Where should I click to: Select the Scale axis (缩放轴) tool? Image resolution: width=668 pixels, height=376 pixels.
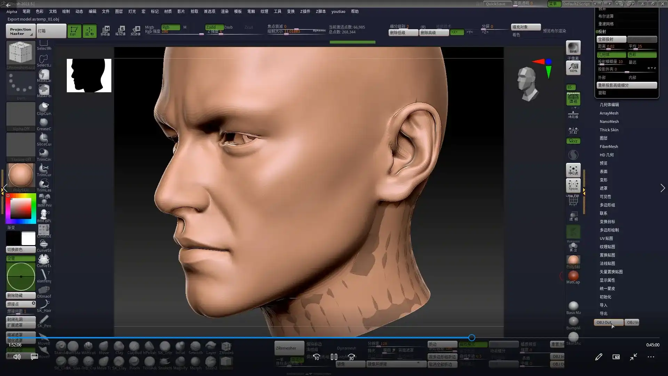pos(120,31)
